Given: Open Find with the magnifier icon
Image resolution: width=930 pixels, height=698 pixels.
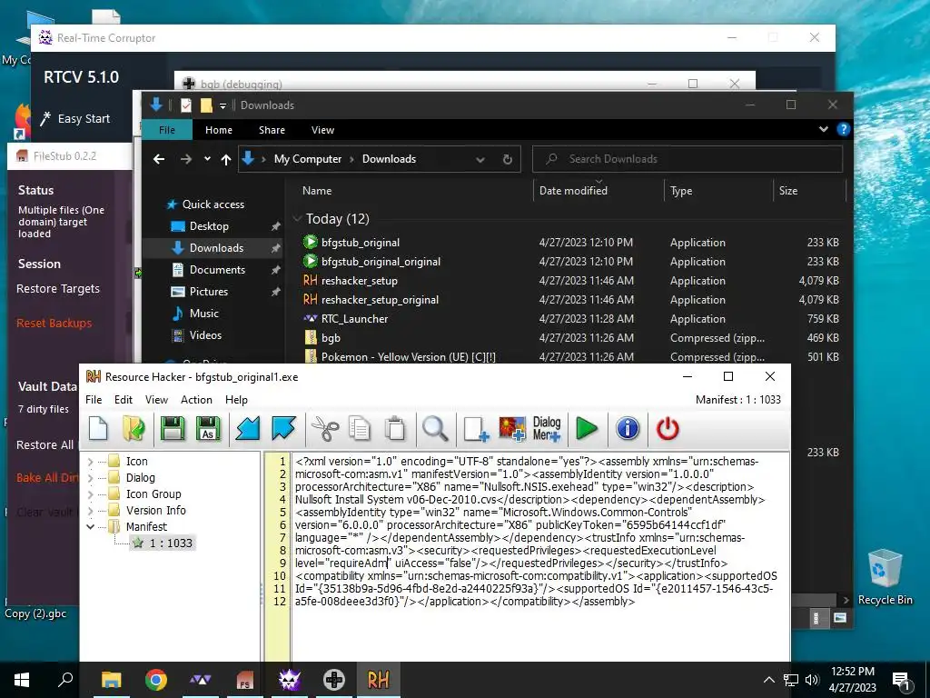Looking at the screenshot, I should (x=435, y=429).
